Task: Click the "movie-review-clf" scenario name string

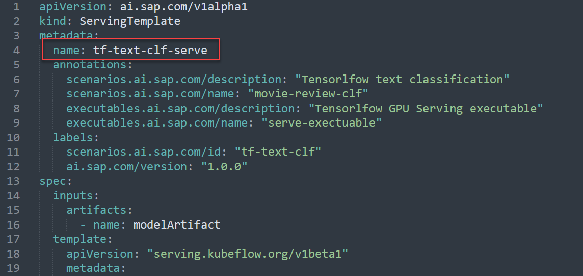Action: click(308, 94)
